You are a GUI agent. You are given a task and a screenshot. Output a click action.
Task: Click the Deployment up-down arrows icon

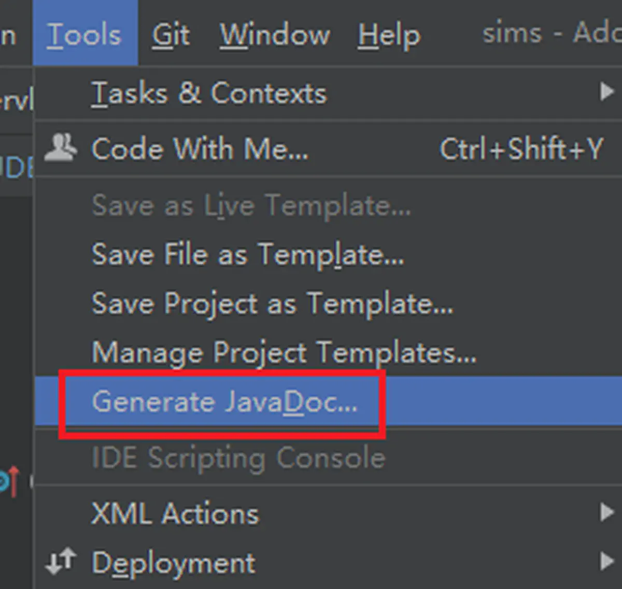(x=61, y=562)
